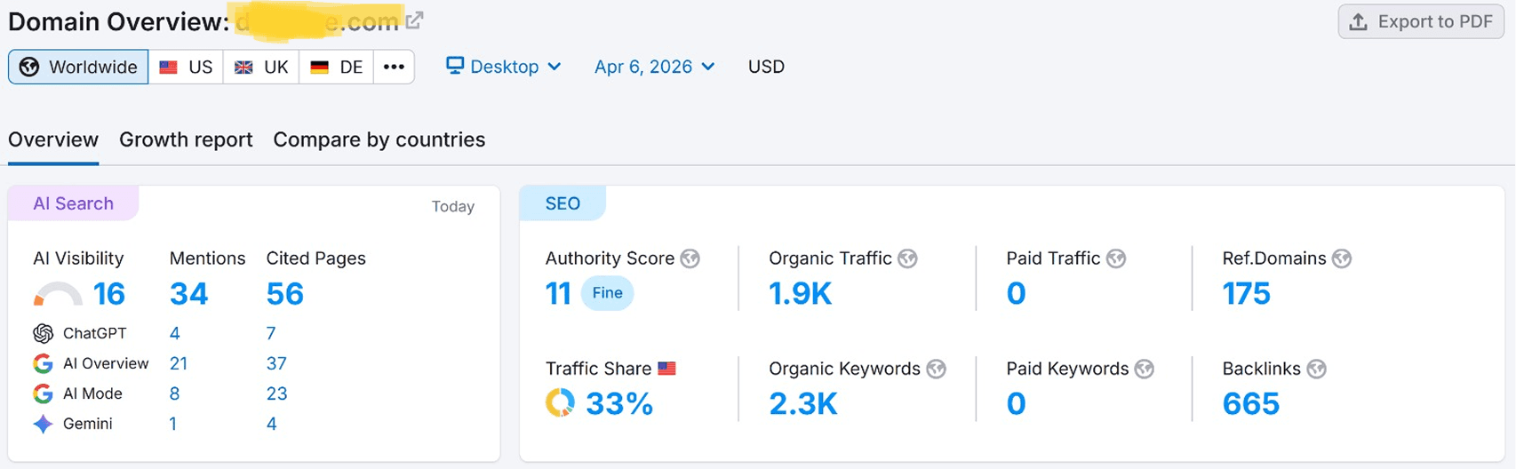This screenshot has height=469, width=1516.
Task: Open the Growth report tab
Action: tap(186, 139)
